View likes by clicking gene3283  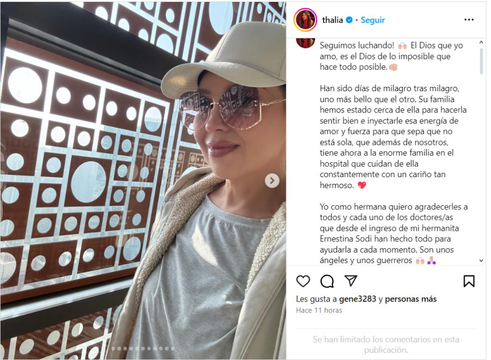tap(357, 299)
